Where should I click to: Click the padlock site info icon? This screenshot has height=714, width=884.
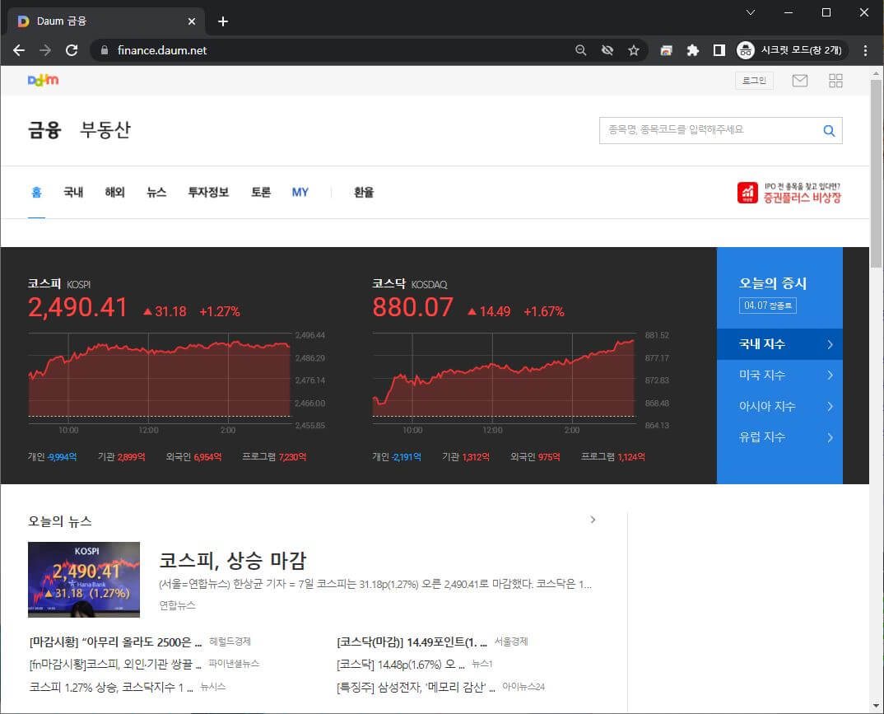click(105, 50)
